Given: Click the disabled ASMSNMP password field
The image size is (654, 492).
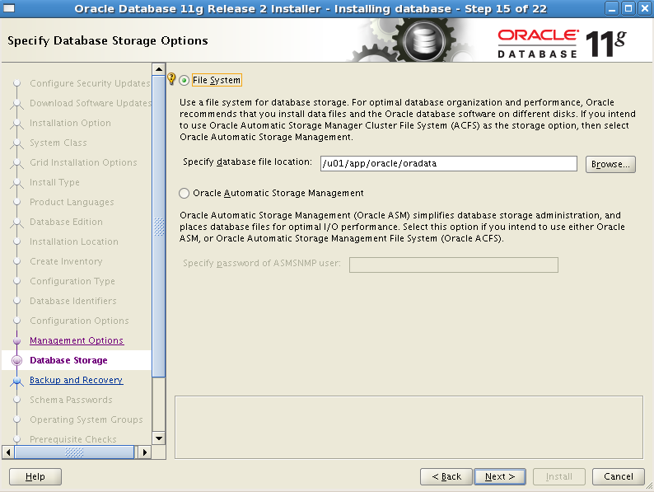Looking at the screenshot, I should [453, 265].
